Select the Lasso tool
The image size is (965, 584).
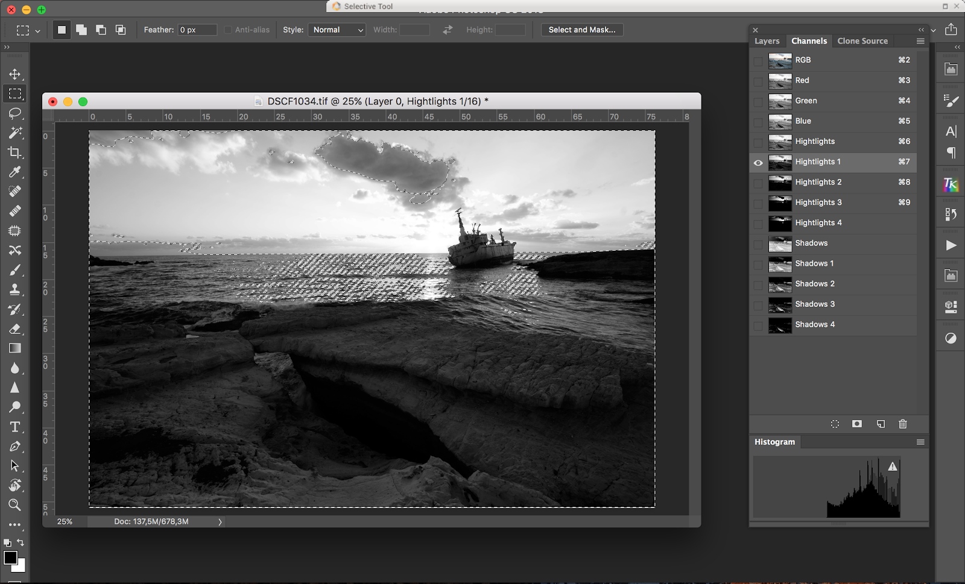coord(15,113)
